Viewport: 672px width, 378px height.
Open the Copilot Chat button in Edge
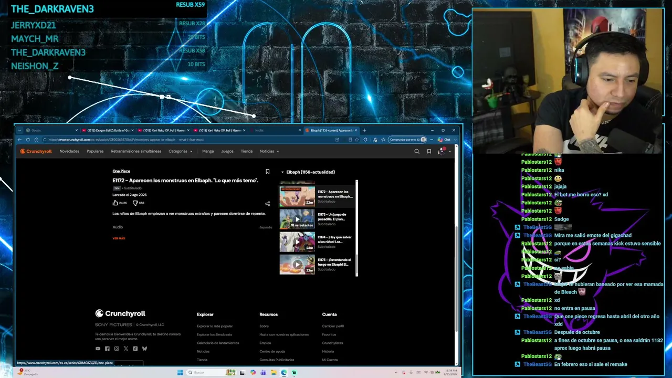444,140
